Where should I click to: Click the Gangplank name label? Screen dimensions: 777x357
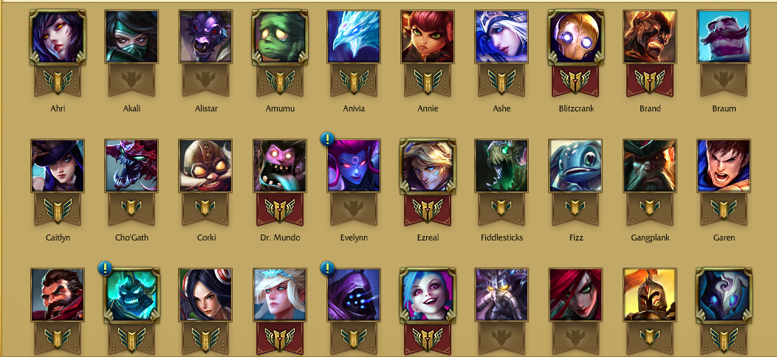pos(649,238)
